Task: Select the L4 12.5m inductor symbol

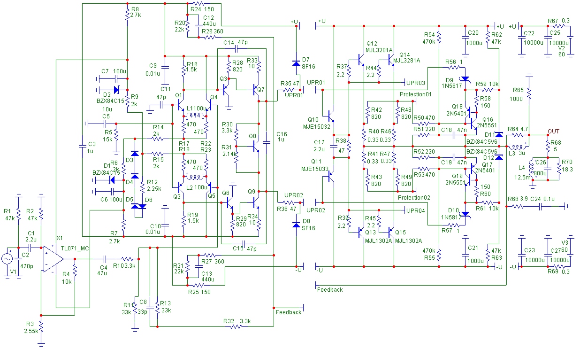Action: pyautogui.click(x=533, y=168)
